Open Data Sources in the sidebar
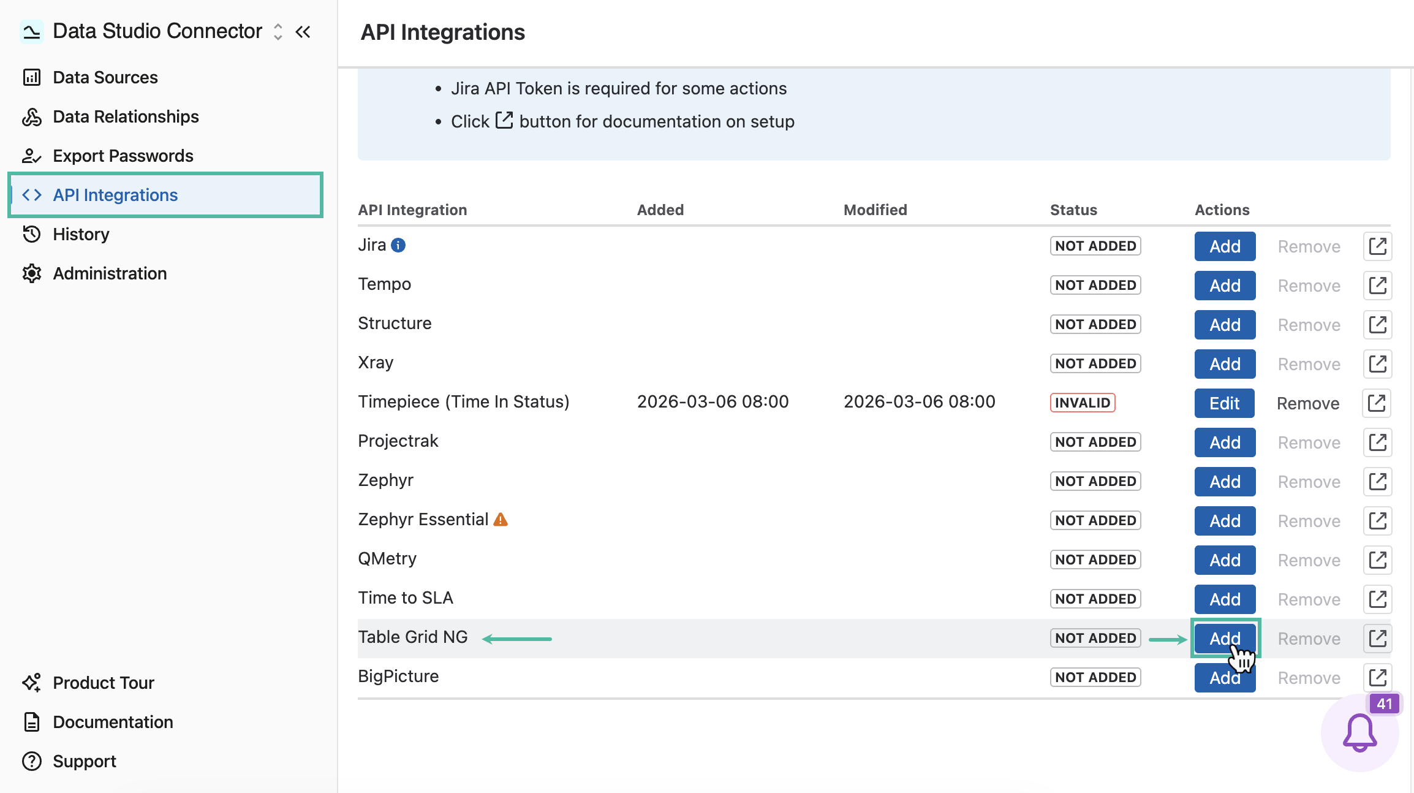Screen dimensions: 1414x793 pyautogui.click(x=165, y=77)
